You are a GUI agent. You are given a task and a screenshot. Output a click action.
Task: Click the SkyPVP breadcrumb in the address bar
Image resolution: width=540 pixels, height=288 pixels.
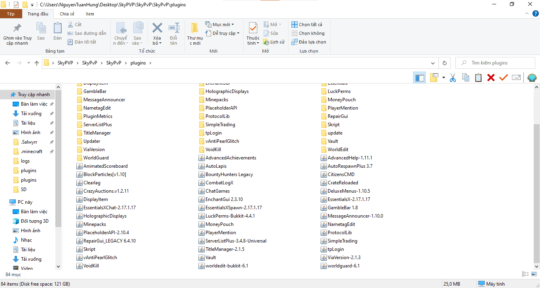pyautogui.click(x=66, y=63)
